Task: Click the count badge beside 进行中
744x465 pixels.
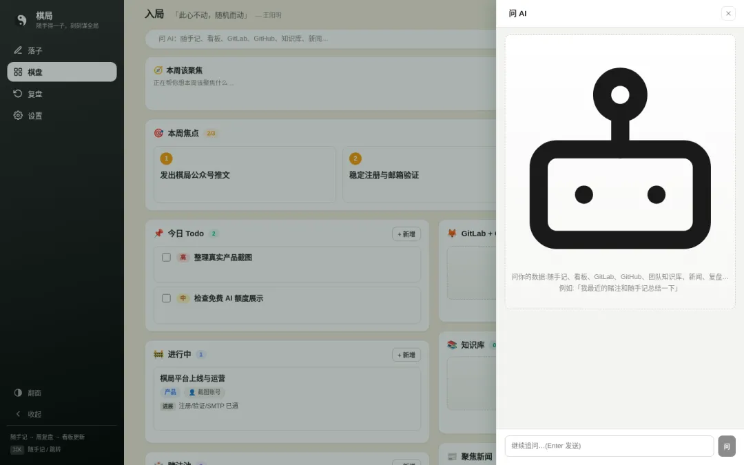Action: pos(200,355)
